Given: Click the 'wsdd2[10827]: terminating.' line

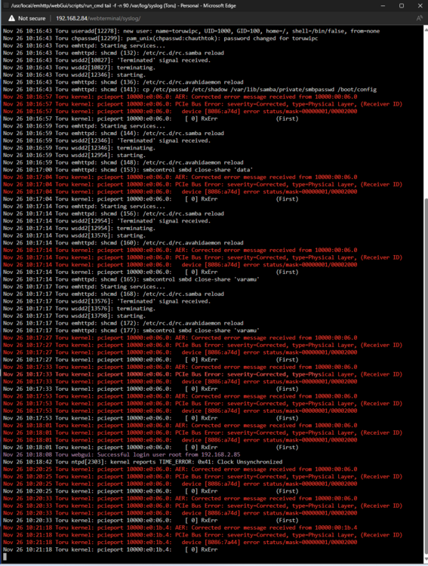Looking at the screenshot, I should pos(79,67).
